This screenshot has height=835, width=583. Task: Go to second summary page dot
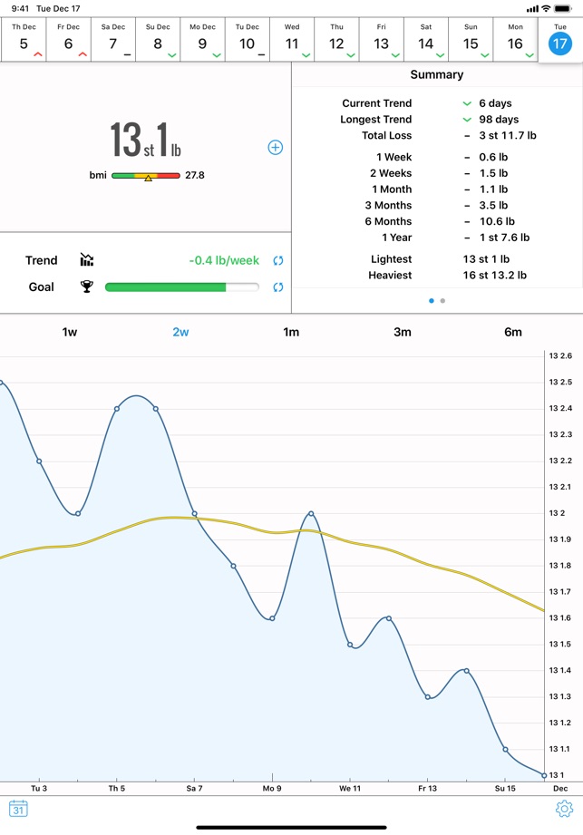click(x=443, y=301)
